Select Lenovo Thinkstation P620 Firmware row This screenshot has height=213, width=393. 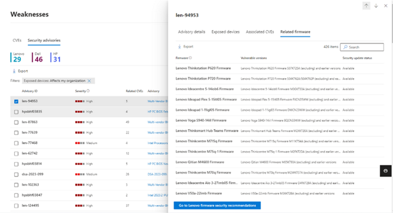280,68
